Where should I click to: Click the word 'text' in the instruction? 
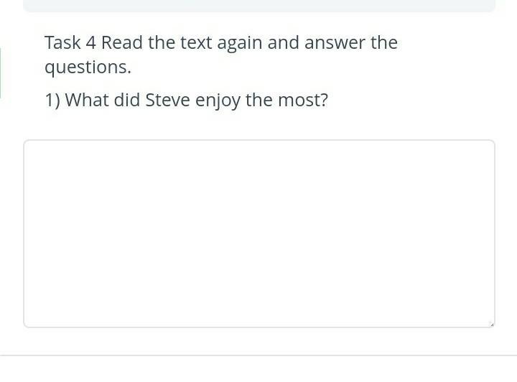click(x=196, y=43)
